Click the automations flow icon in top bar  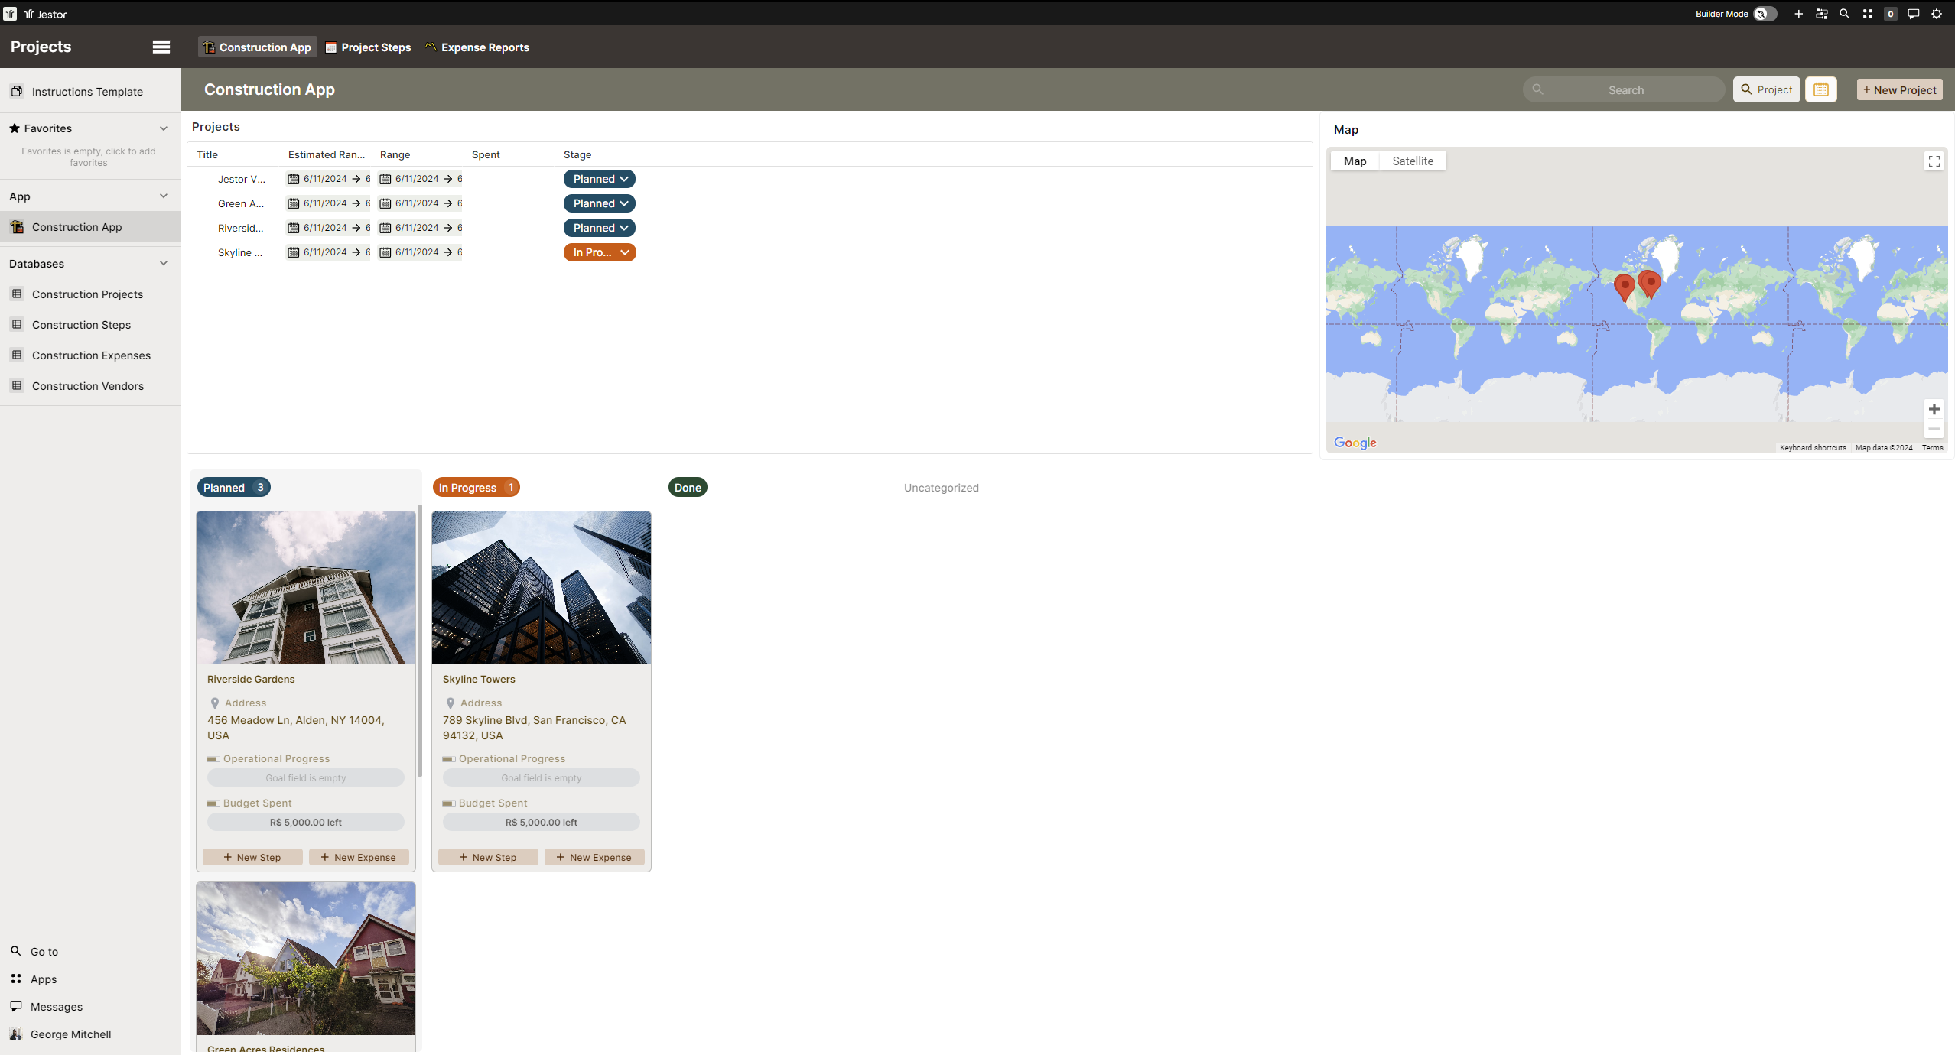coord(1821,14)
